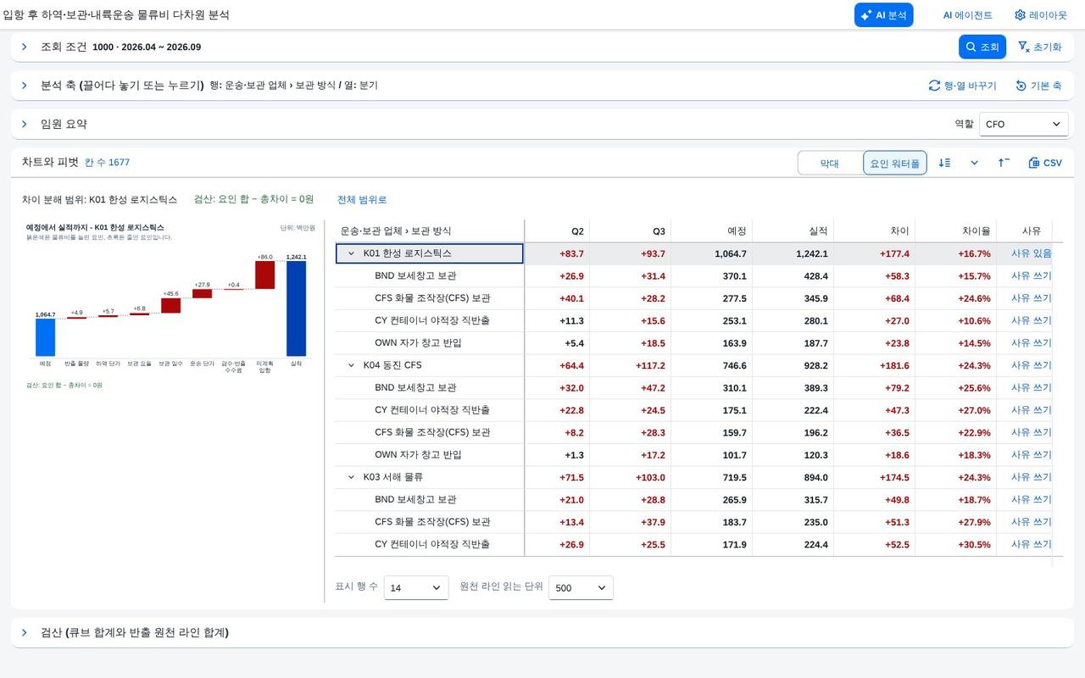Screen dimensions: 1085x678
Task: Click the 차이율 column header
Action: (955, 231)
